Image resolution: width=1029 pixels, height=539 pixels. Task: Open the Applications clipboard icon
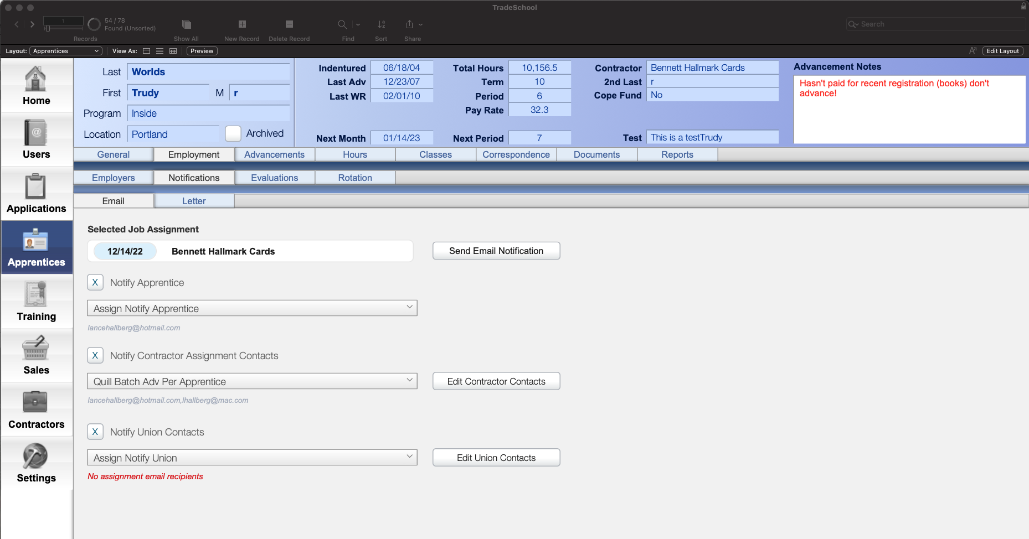click(x=35, y=186)
